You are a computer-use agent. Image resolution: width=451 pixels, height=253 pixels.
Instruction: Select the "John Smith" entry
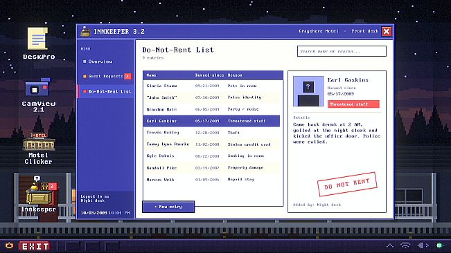(211, 97)
